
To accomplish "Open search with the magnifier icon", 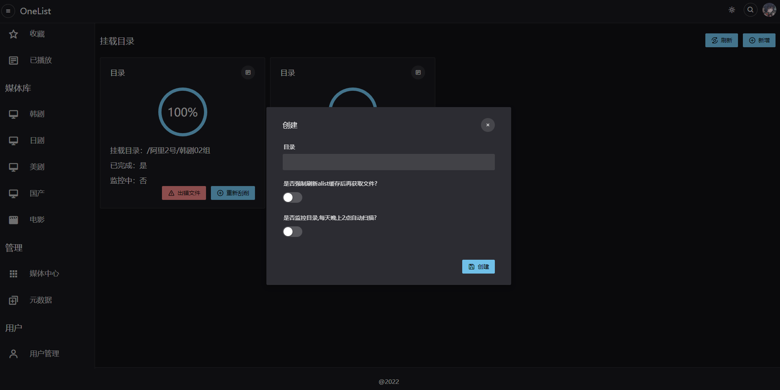I will pos(751,10).
